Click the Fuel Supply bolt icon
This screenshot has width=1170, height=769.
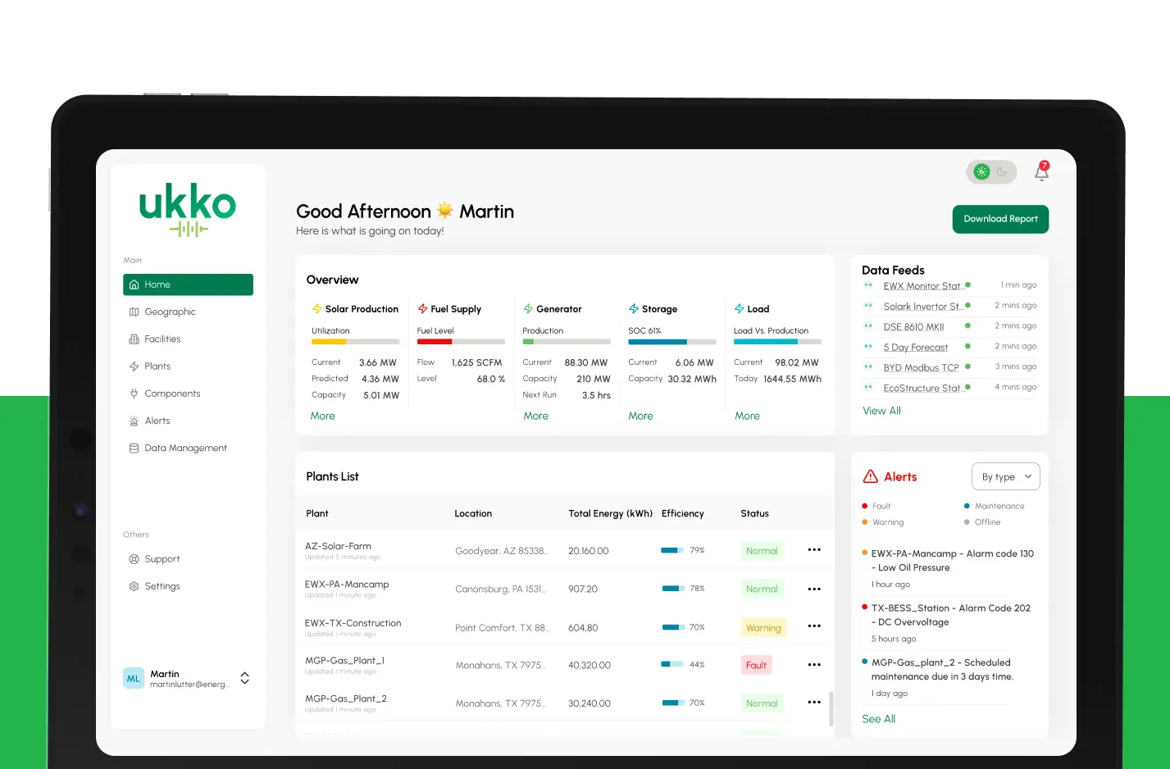422,309
